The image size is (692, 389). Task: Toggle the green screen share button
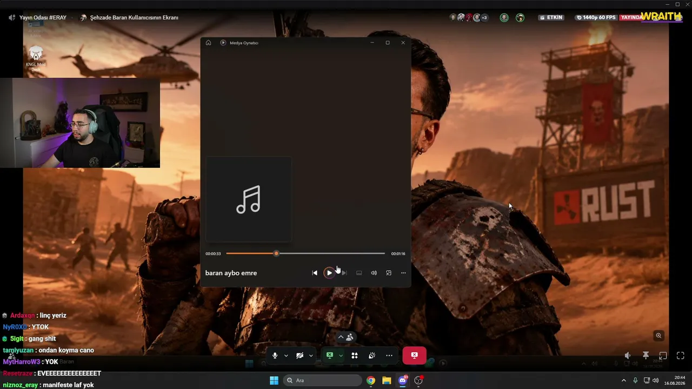329,356
